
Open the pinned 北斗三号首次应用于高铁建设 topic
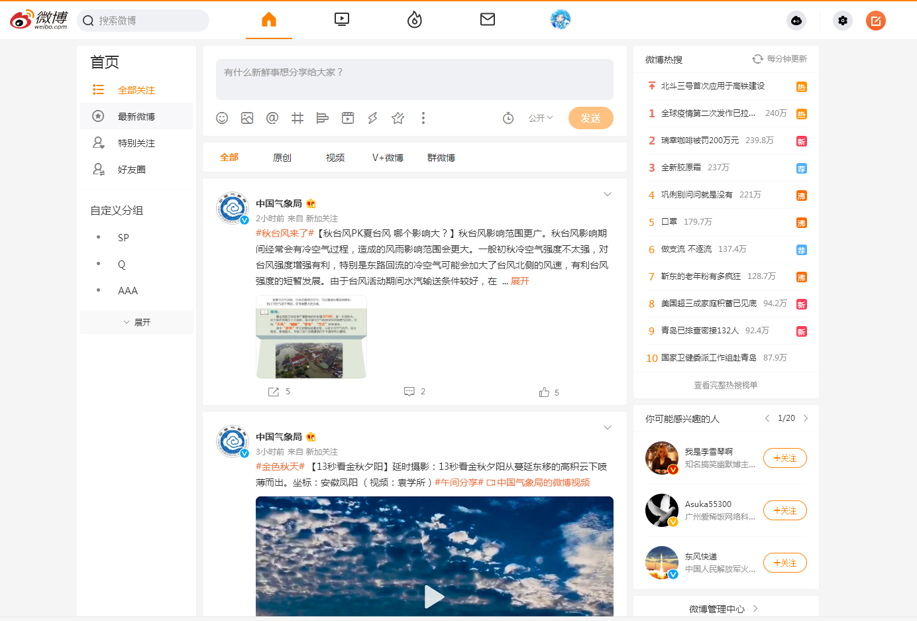pyautogui.click(x=713, y=86)
